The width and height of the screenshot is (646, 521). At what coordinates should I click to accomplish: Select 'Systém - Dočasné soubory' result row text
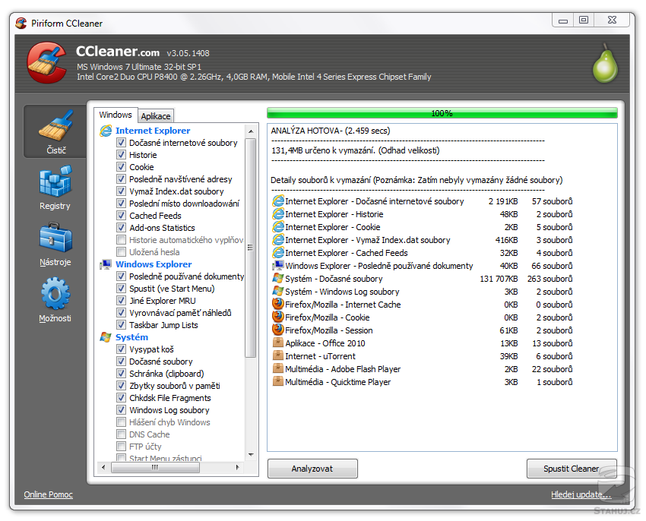(334, 279)
